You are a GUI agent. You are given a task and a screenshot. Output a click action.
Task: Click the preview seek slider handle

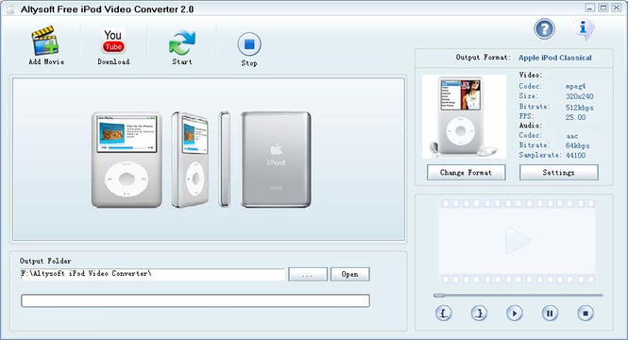(x=439, y=296)
